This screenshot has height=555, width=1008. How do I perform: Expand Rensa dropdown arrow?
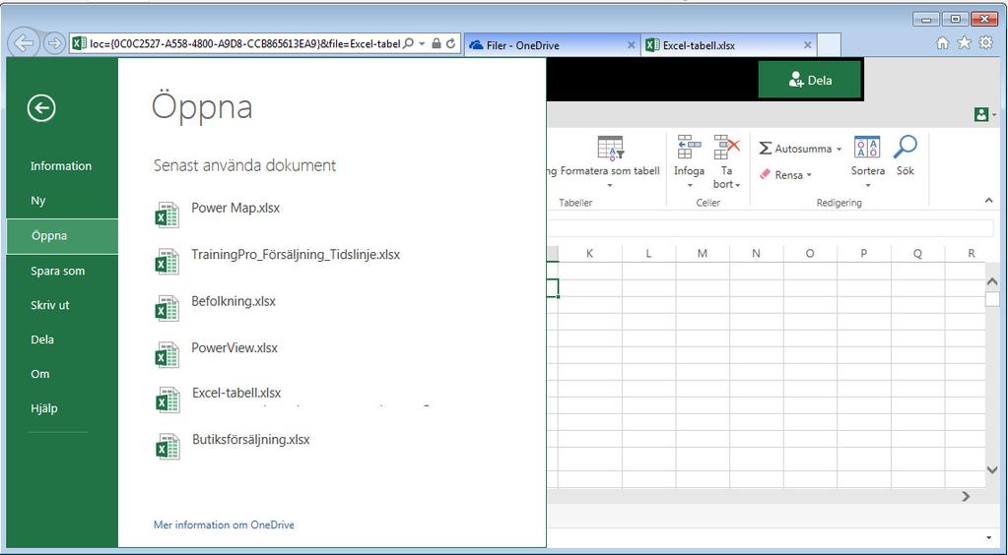[x=809, y=175]
